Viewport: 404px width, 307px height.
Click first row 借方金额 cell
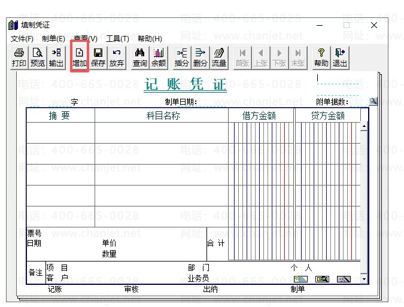[x=261, y=133]
